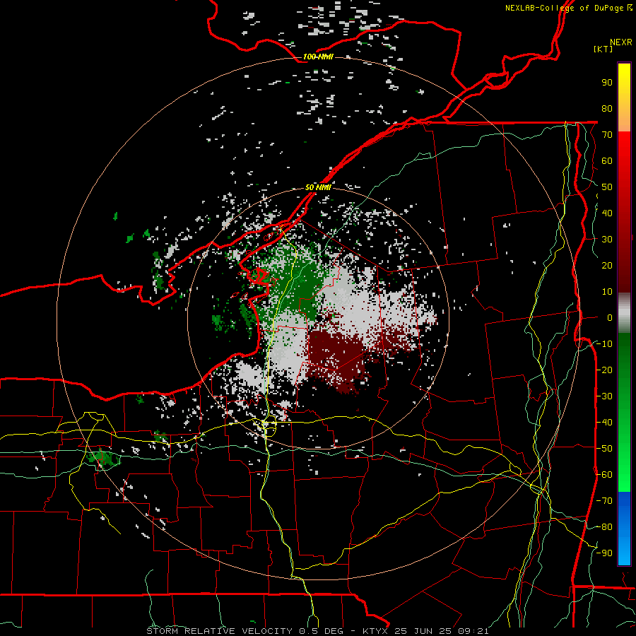Click the 50 NMI range ring label
This screenshot has width=636, height=636.
tap(318, 187)
